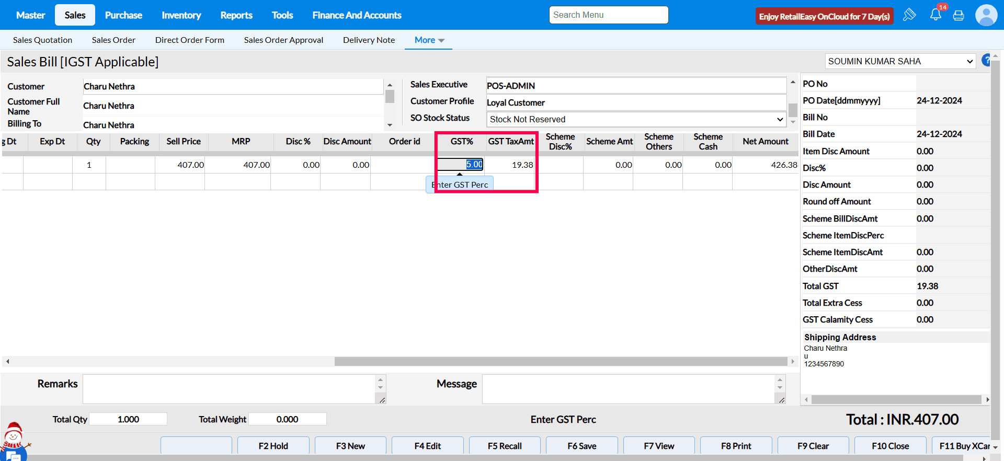
Task: Open Delivery Note
Action: click(x=369, y=40)
